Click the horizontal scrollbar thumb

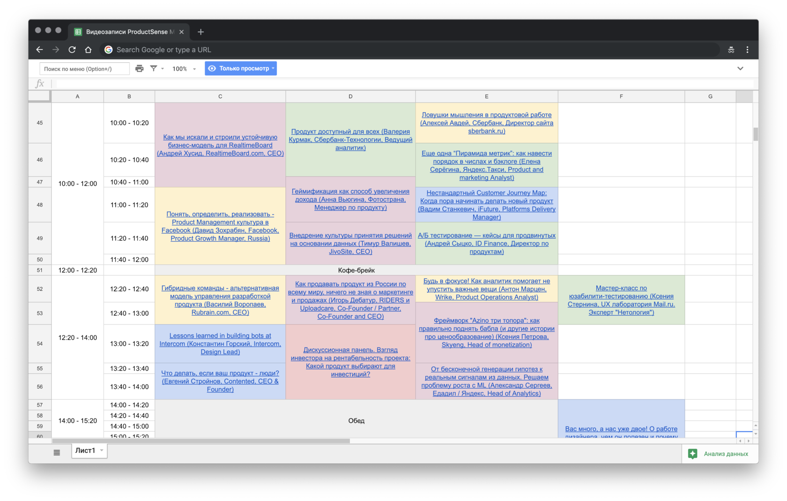201,441
